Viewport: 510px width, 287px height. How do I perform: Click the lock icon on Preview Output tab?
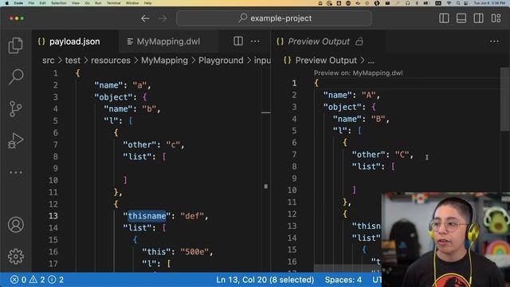pos(359,41)
